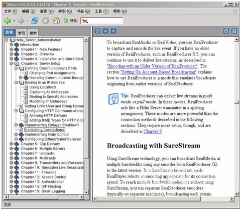This screenshot has width=241, height=210.
Task: Click the green Go button icon
Action: (x=66, y=21)
